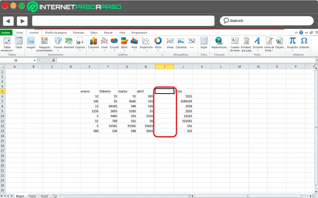Insert an Ecuación
This screenshot has width=318, height=198.
click(x=293, y=44)
